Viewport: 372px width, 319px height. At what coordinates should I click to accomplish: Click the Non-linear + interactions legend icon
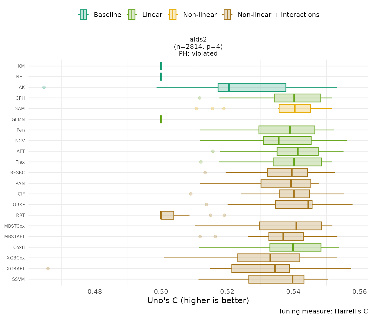click(x=227, y=15)
